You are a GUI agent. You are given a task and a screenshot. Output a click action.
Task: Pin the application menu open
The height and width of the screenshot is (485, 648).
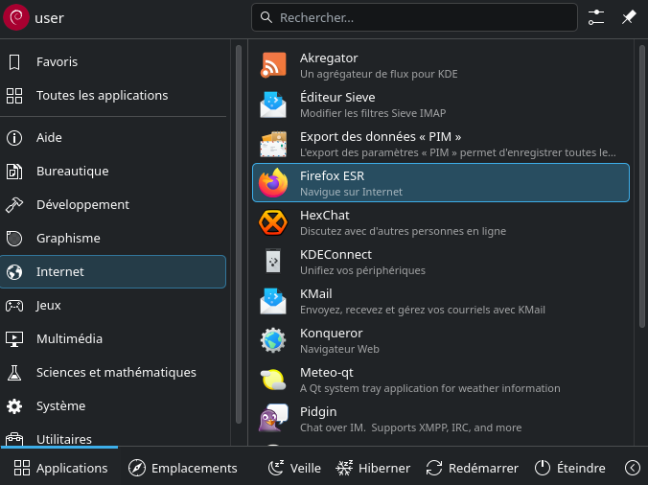point(629,17)
